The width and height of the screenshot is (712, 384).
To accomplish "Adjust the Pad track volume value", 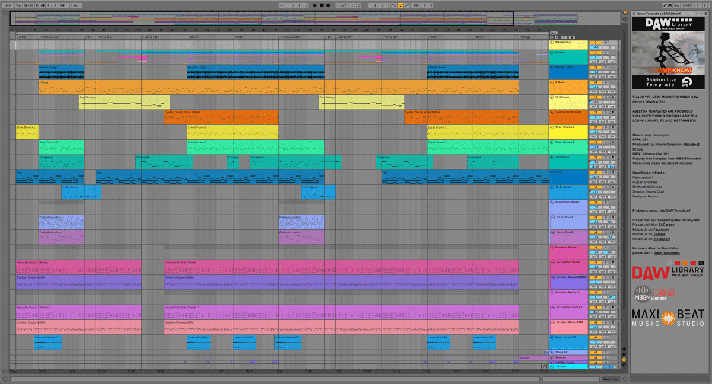I will pos(595,177).
